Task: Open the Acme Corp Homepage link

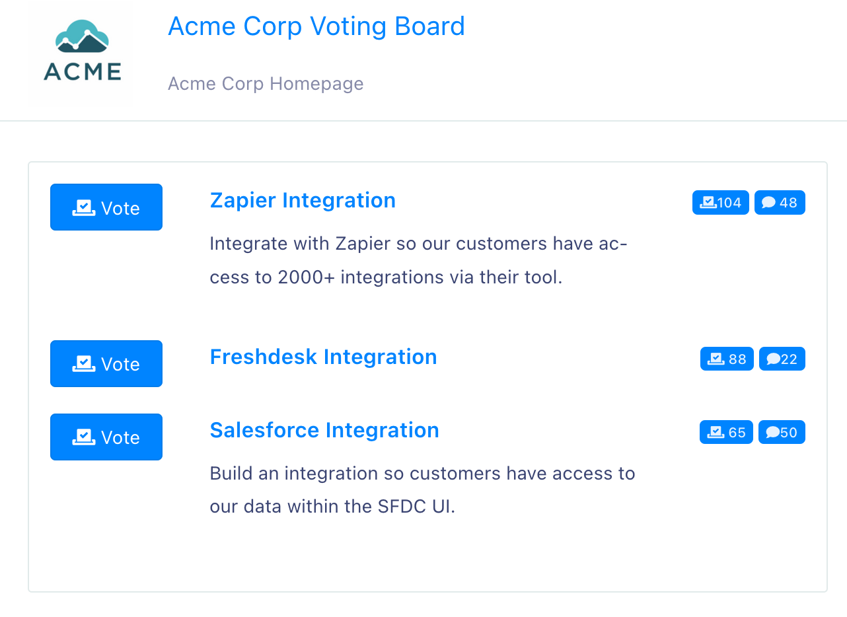Action: 266,84
